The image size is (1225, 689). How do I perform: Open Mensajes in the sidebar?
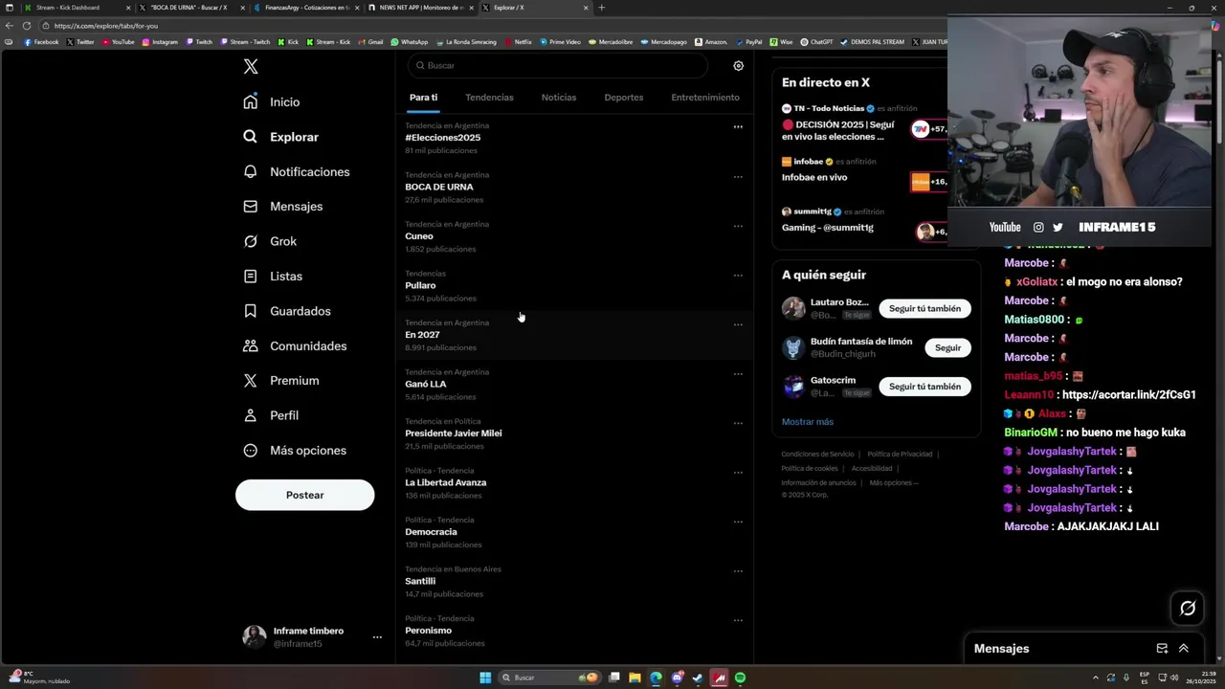[283, 206]
